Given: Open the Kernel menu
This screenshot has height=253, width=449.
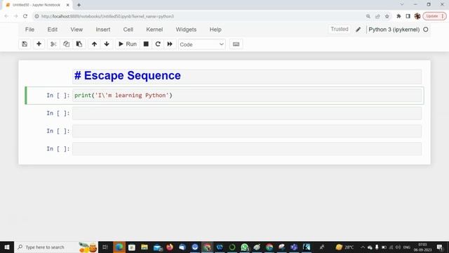Looking at the screenshot, I should (154, 30).
